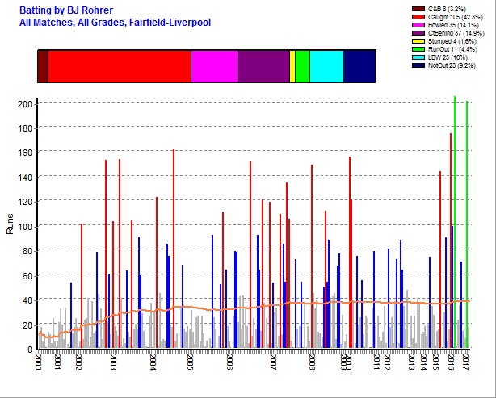Click the navy NotOut segment of stacked bar
496x398 pixels.
[359, 65]
